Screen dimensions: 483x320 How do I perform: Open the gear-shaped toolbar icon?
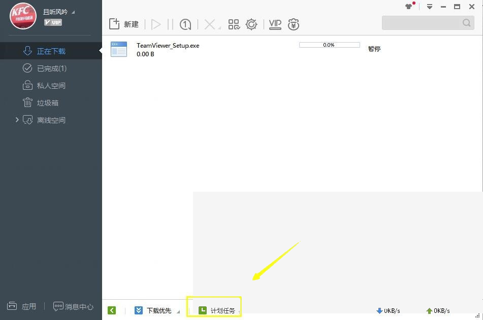(x=251, y=24)
